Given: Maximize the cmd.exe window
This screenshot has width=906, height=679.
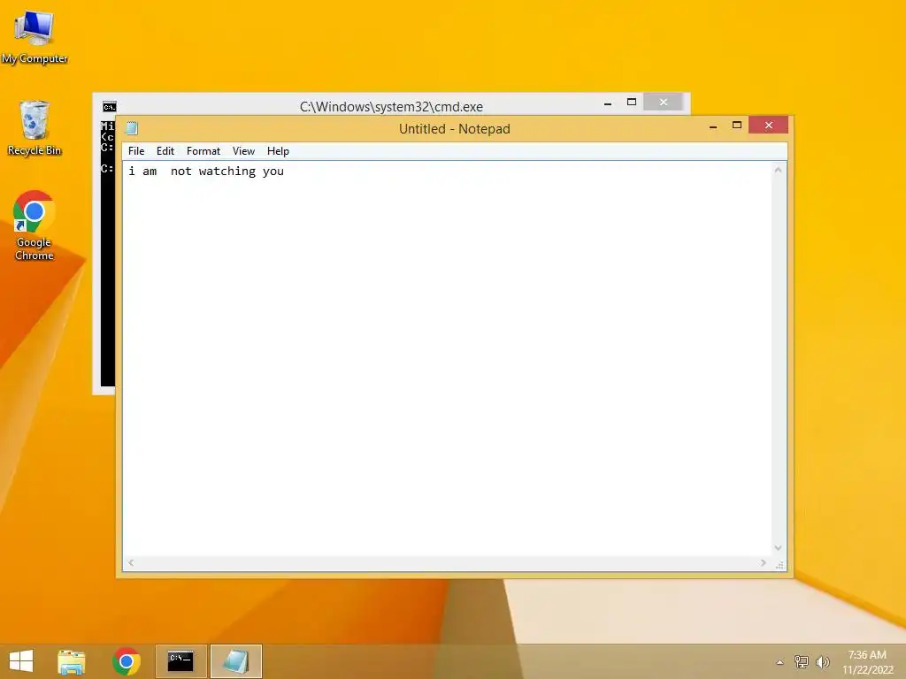Looking at the screenshot, I should (x=632, y=103).
